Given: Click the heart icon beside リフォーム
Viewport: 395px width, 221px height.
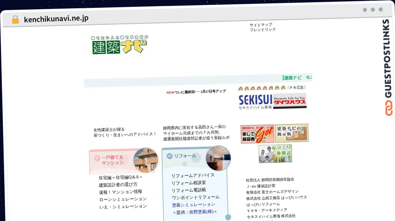Looking at the screenshot, I should [170, 156].
